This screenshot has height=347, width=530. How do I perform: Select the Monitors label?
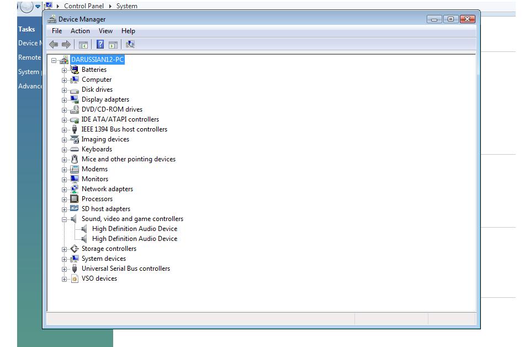coord(95,179)
